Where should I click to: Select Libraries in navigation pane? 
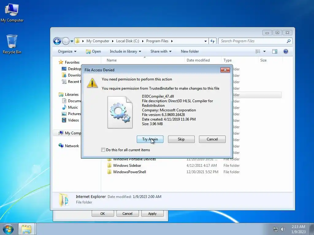click(x=69, y=95)
